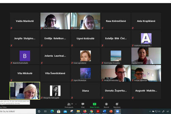Click Ugnė Piliukaitytė's galaxy profile picture
Image resolution: width=171 pixels, height=114 pixels.
coord(85,73)
